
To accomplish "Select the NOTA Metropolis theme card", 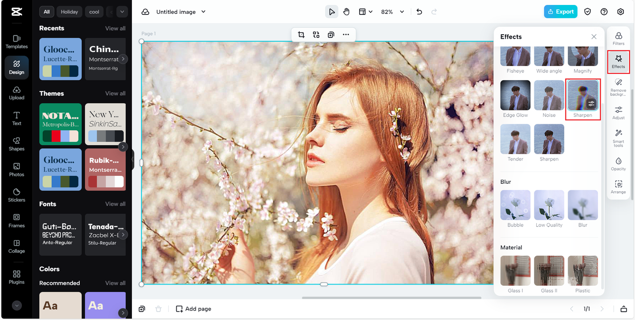I will tap(61, 124).
